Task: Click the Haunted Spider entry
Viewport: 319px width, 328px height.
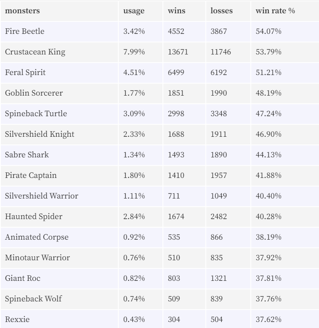Action: (x=33, y=217)
